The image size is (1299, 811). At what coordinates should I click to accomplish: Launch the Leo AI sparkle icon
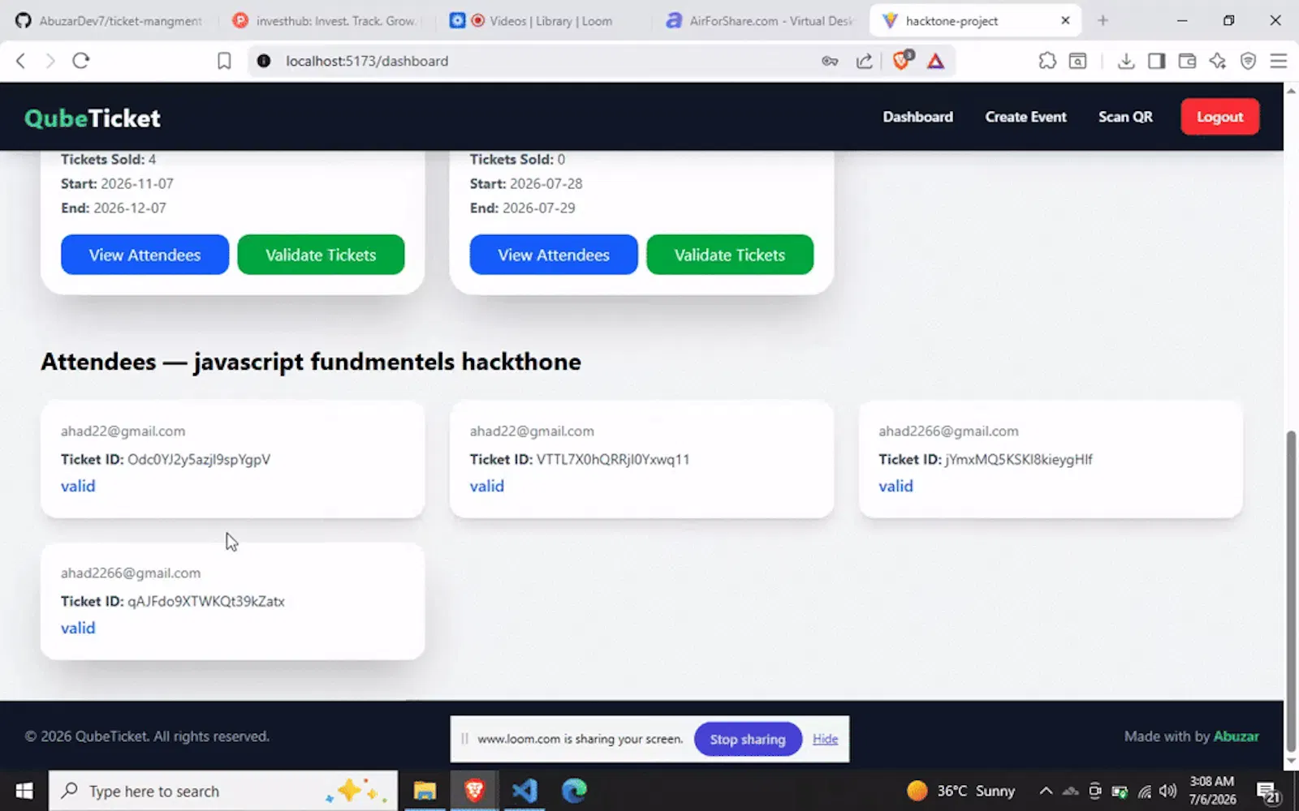(1218, 61)
